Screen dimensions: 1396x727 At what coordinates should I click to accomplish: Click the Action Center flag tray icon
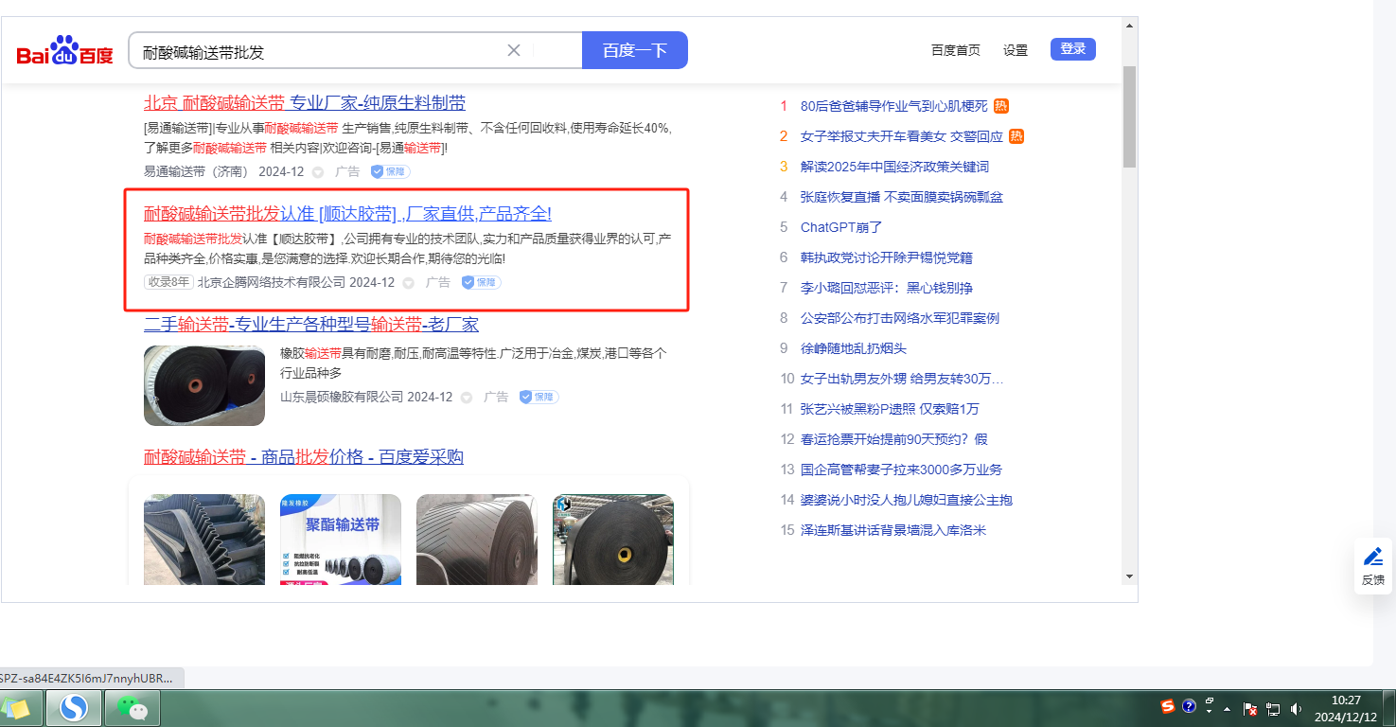pos(1249,708)
